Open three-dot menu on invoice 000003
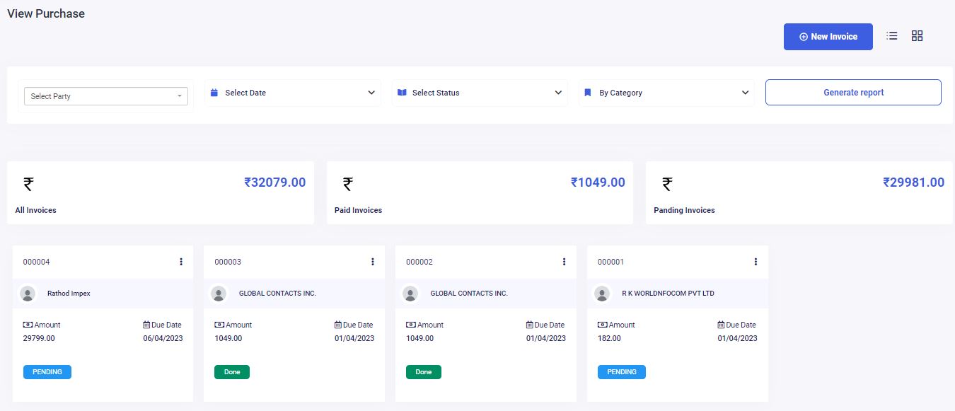955x411 pixels. tap(373, 262)
